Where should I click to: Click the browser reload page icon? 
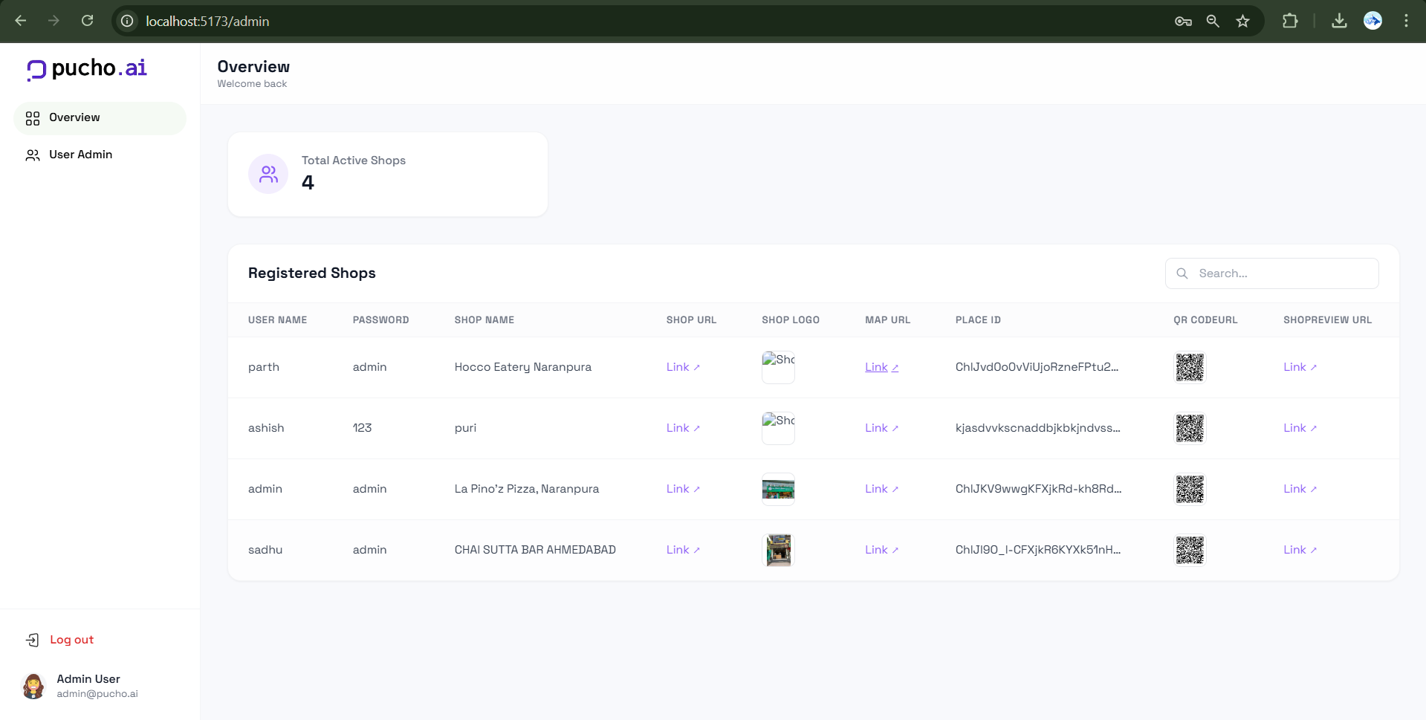(88, 21)
